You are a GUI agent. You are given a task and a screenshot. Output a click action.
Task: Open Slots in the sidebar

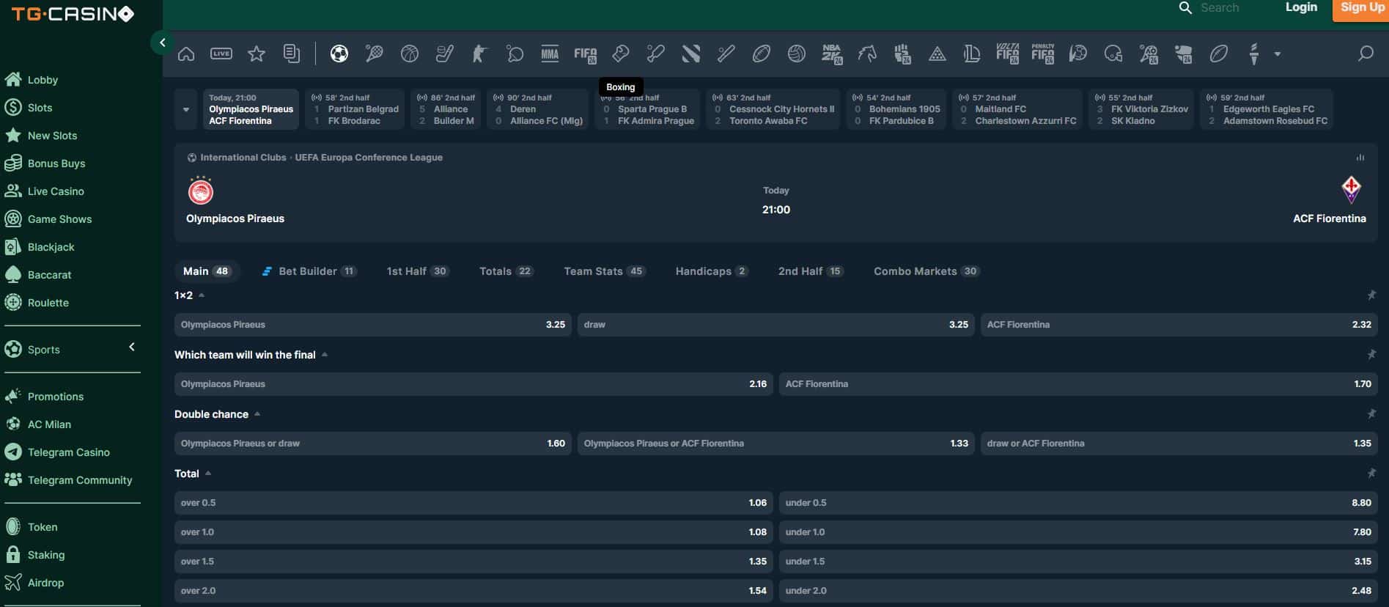tap(40, 108)
